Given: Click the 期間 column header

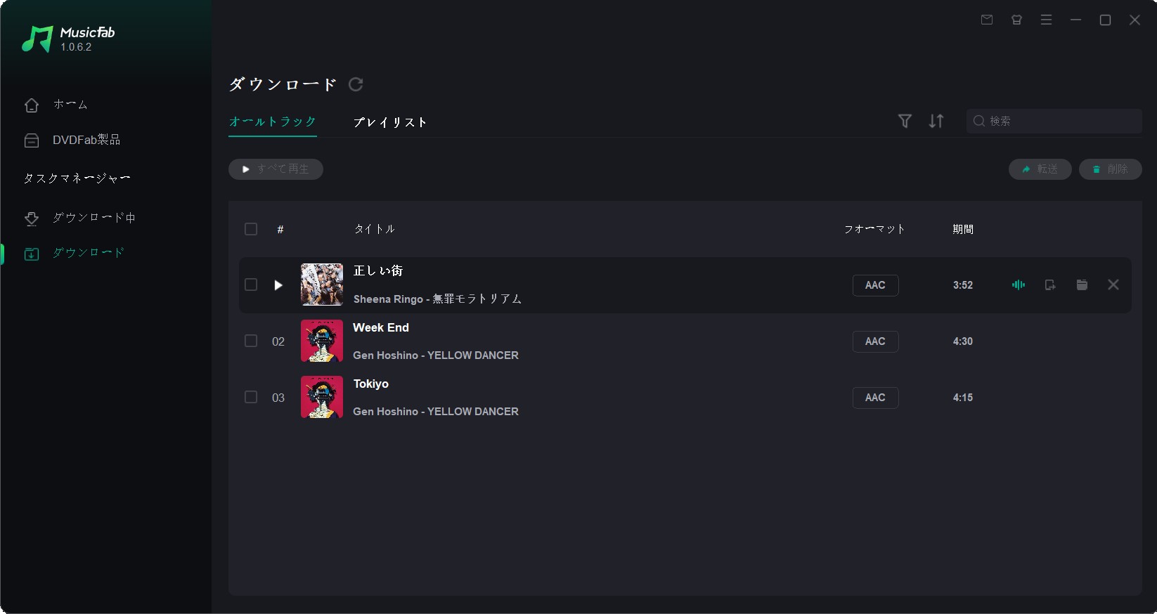Looking at the screenshot, I should tap(963, 229).
